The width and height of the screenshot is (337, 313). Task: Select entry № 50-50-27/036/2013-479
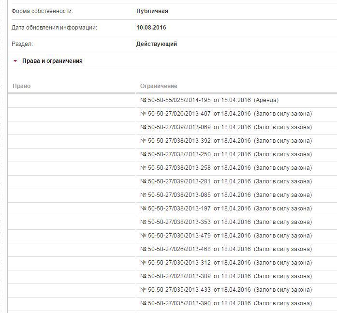tap(226, 236)
